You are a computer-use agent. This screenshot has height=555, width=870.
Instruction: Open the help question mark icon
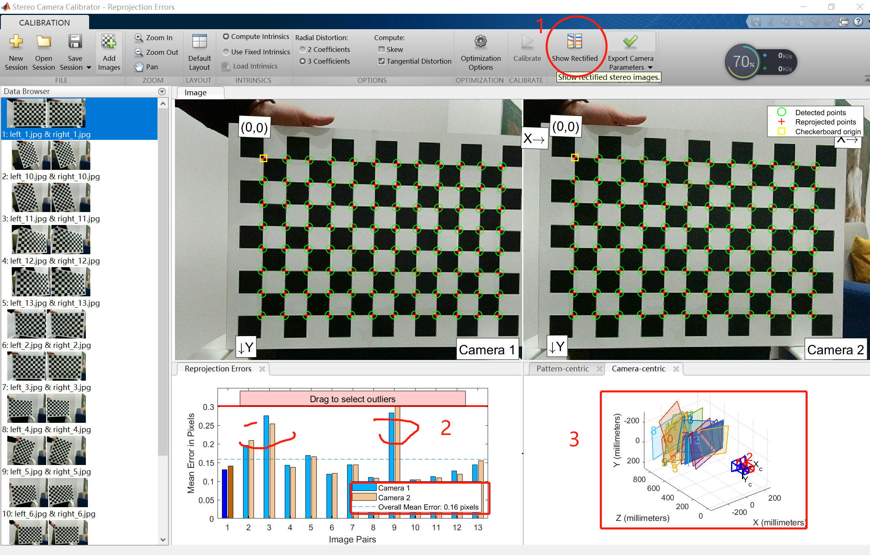(x=858, y=22)
